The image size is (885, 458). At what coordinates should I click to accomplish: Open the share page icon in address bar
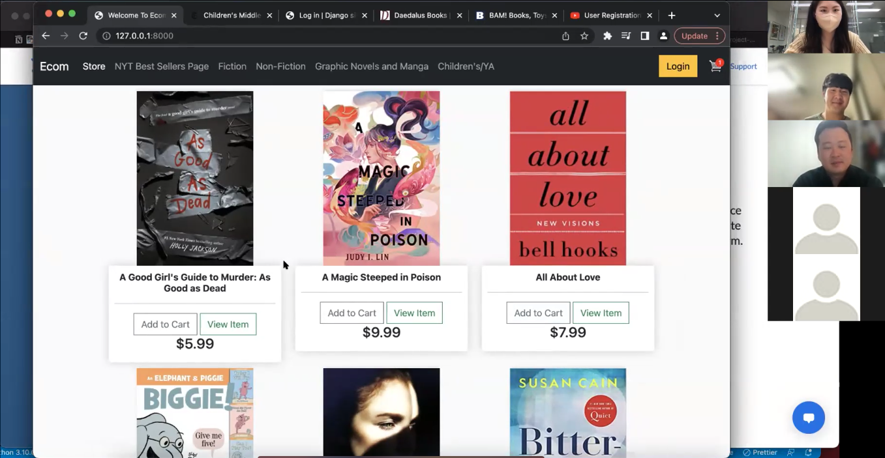565,36
